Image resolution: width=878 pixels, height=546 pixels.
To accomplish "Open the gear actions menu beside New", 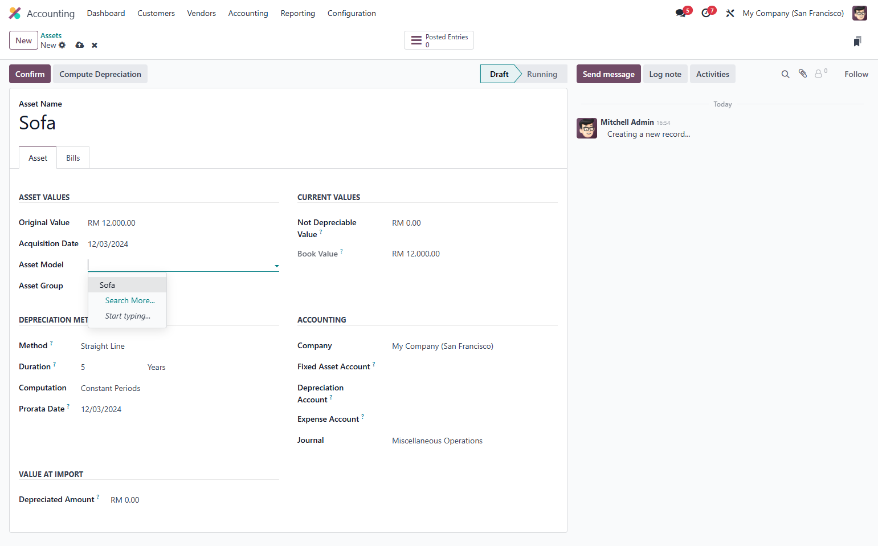I will 62,45.
